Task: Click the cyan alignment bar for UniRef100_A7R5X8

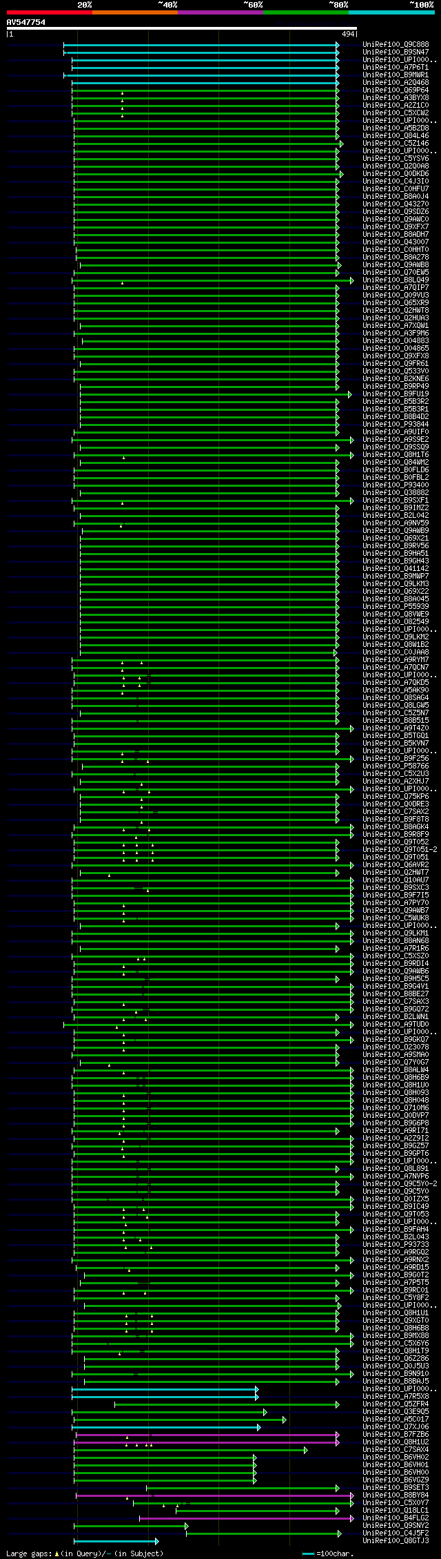Action: tap(164, 1397)
